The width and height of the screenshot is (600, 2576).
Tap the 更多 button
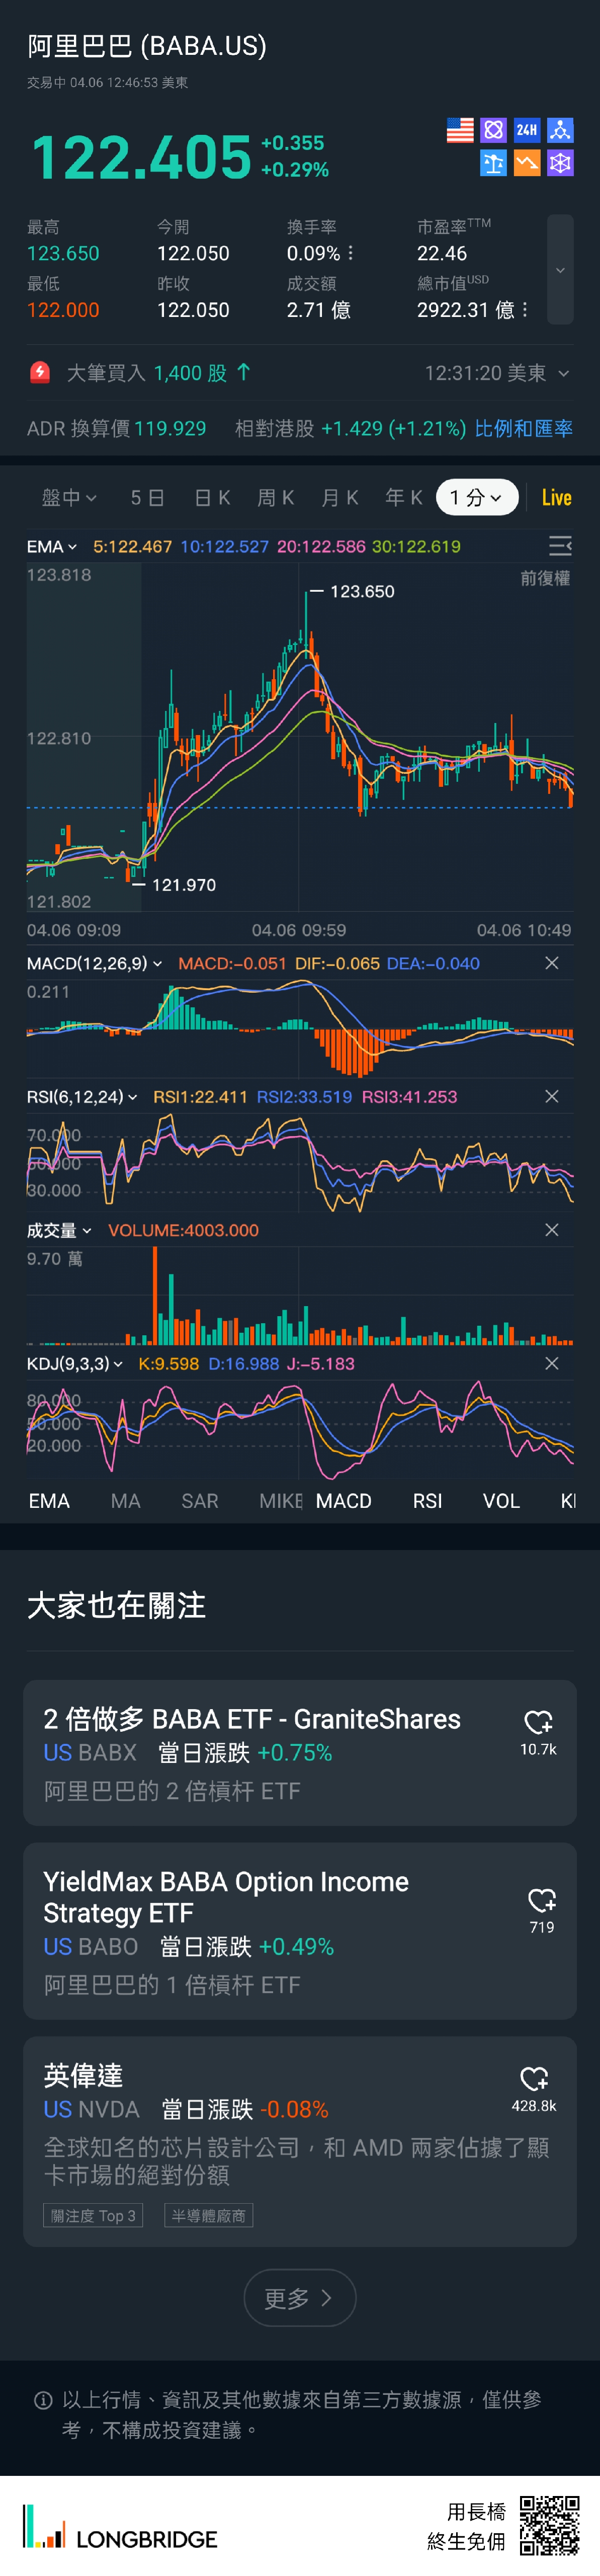point(299,2298)
